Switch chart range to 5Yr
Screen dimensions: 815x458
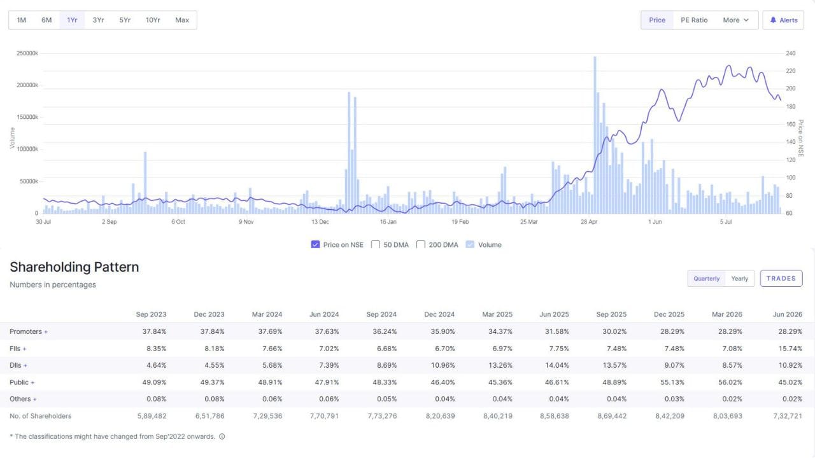point(125,20)
